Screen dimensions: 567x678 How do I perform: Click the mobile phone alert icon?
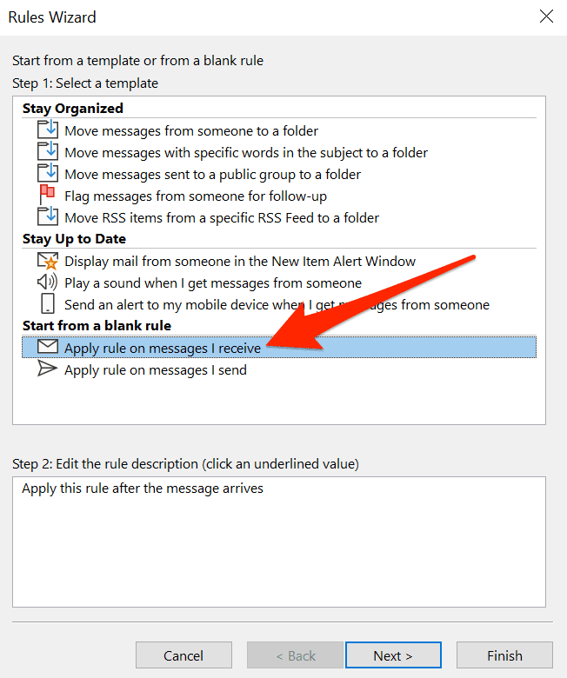[x=48, y=304]
